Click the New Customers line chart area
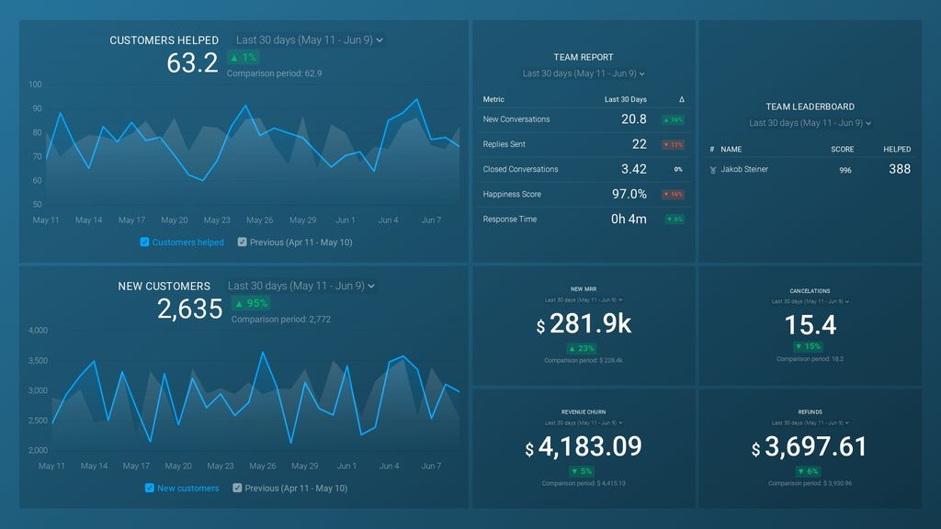Viewport: 941px width, 529px height. coord(255,389)
